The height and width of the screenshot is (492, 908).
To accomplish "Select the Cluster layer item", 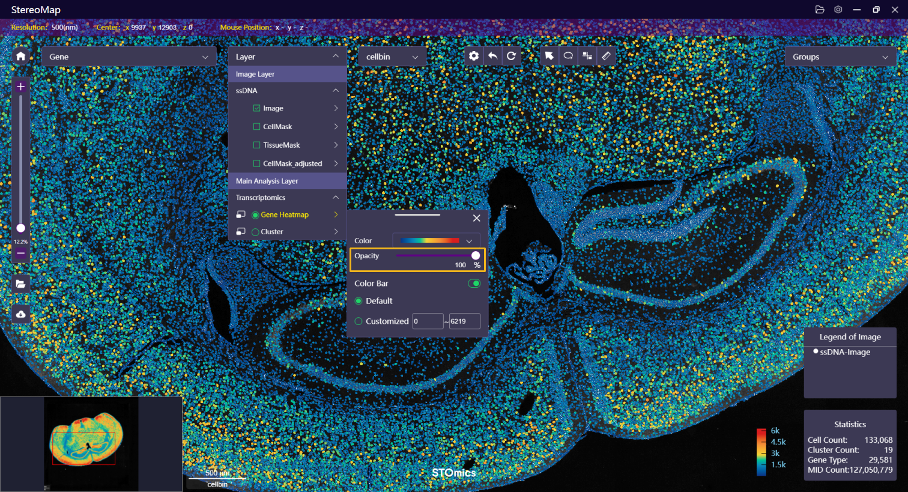I will [x=271, y=232].
